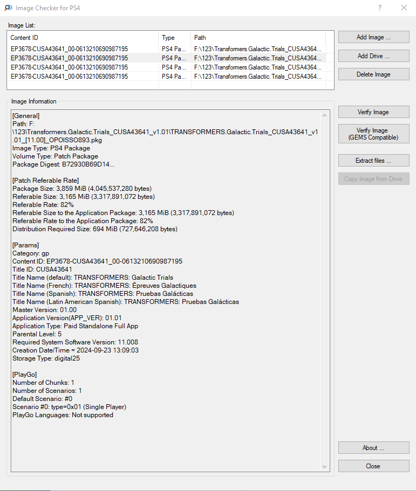The width and height of the screenshot is (416, 491).
Task: Click the Volume Type: Patch Package line
Action: coord(55,156)
